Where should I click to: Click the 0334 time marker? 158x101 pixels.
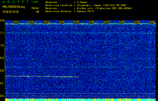point(61,22)
